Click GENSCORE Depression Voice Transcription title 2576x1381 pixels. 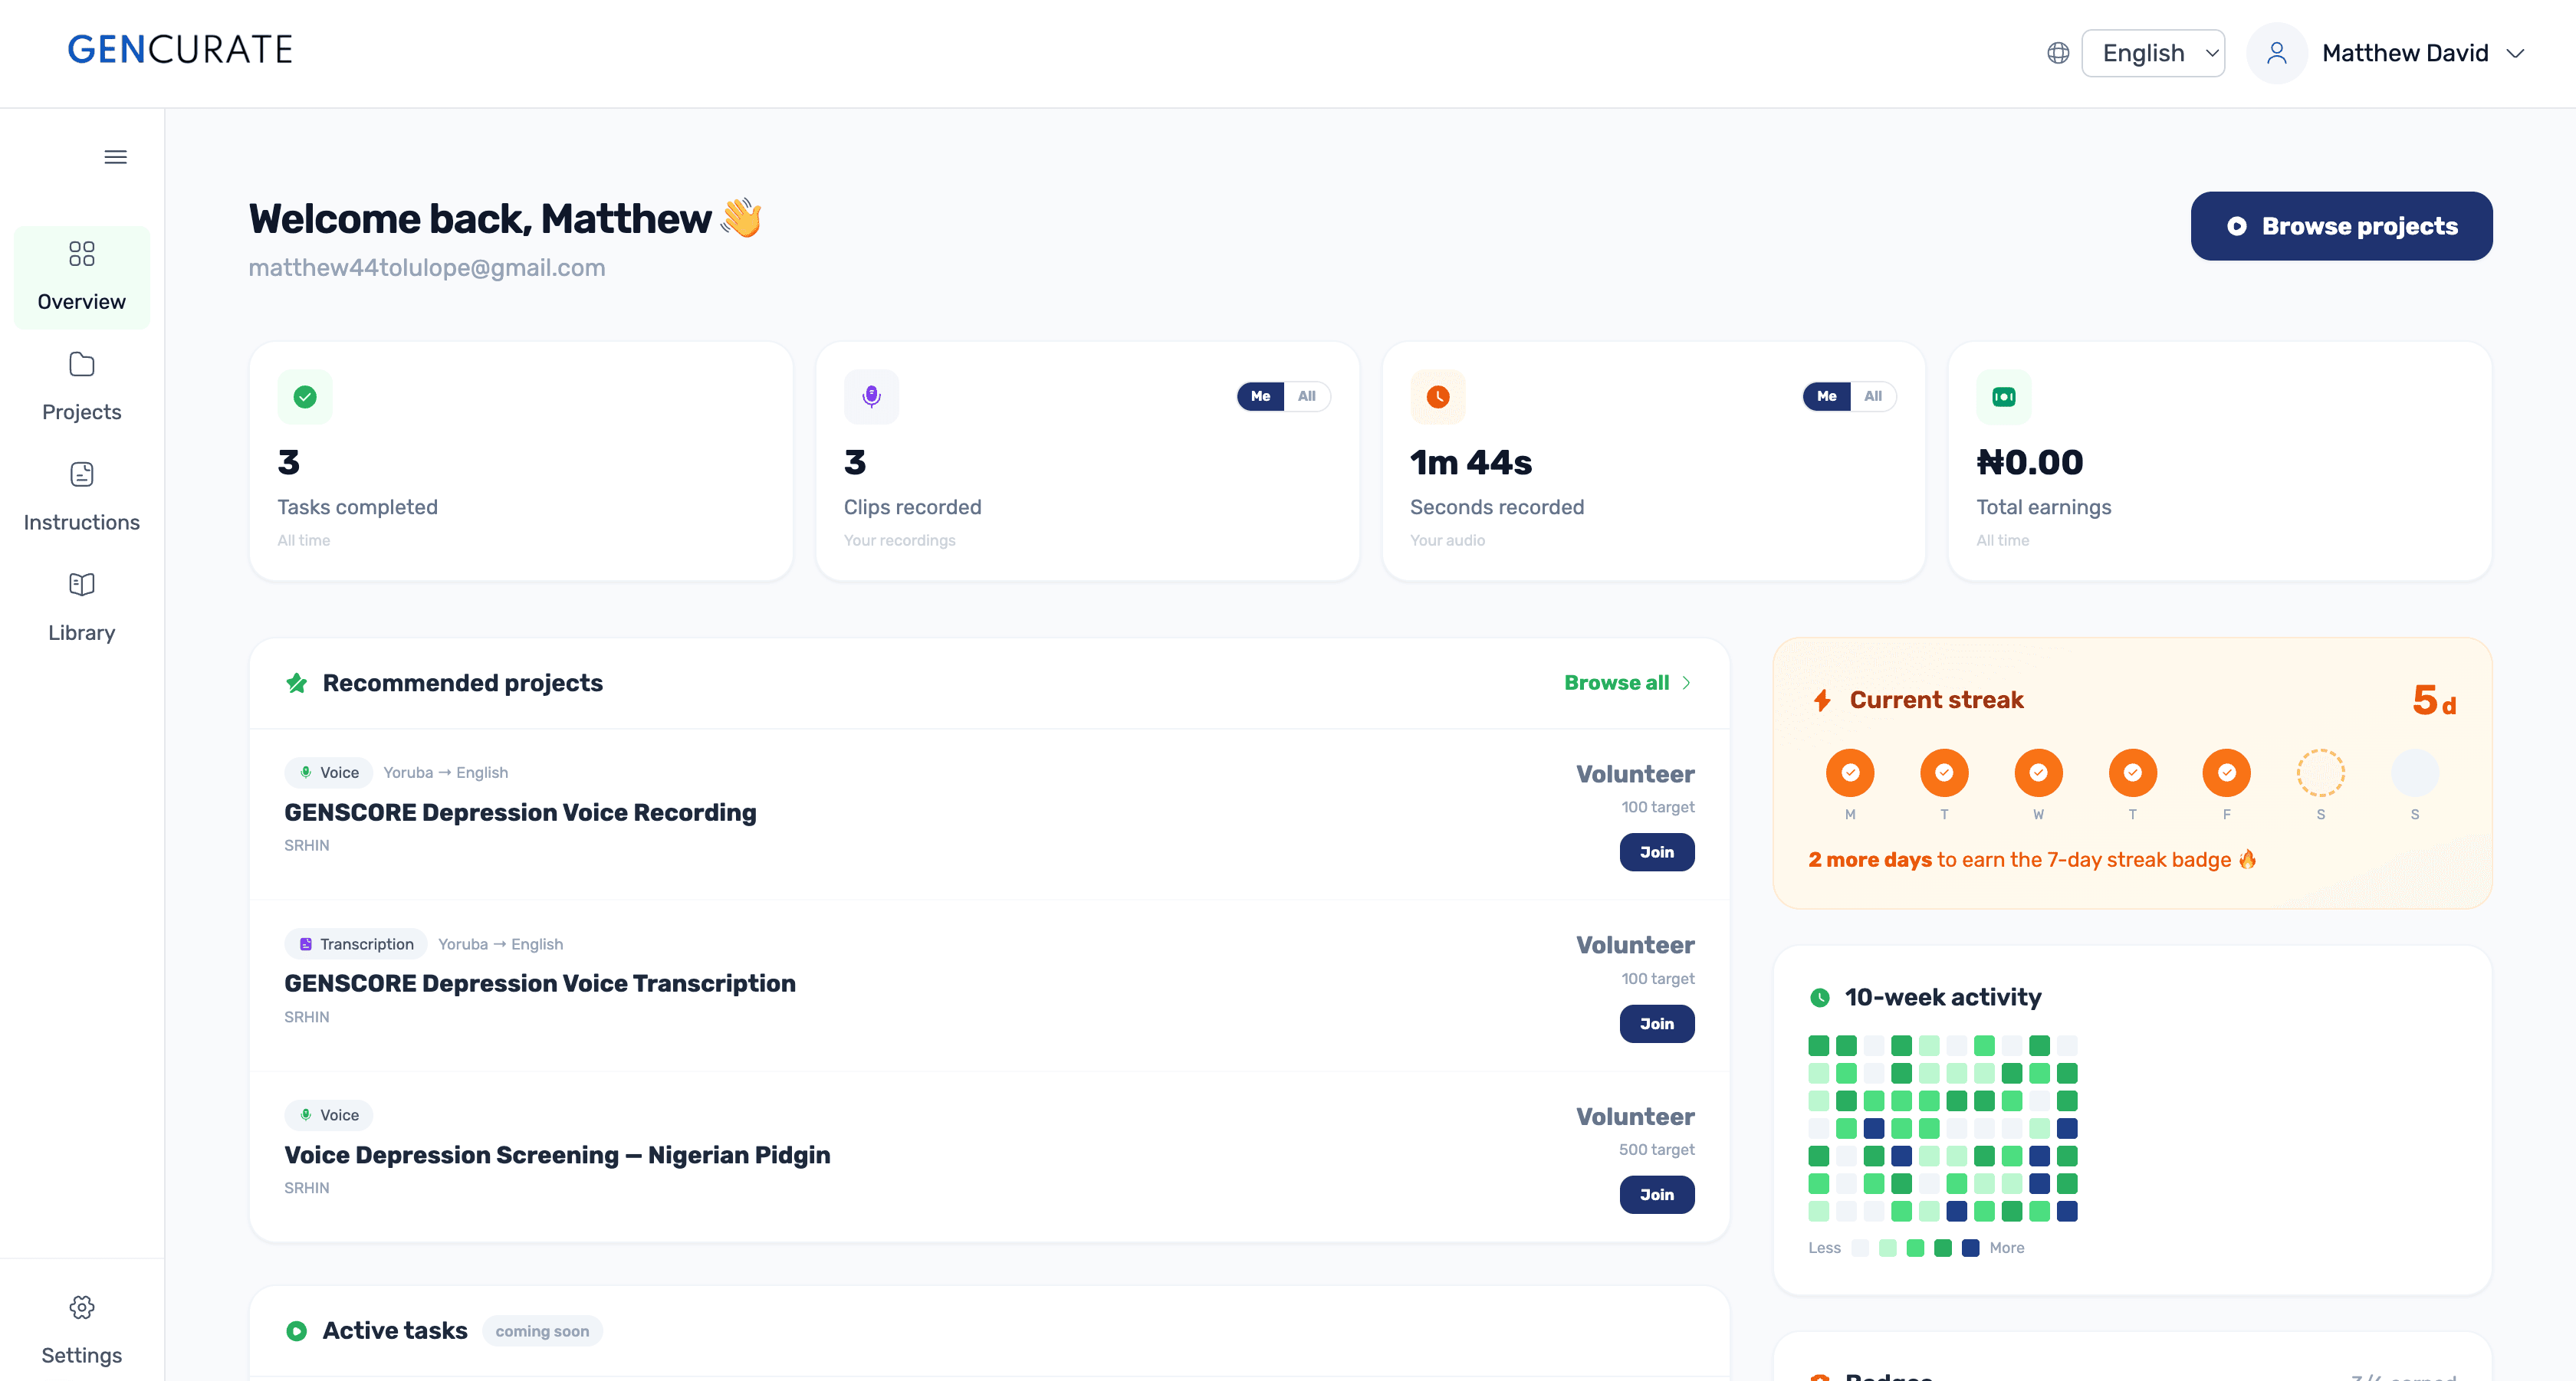point(540,983)
